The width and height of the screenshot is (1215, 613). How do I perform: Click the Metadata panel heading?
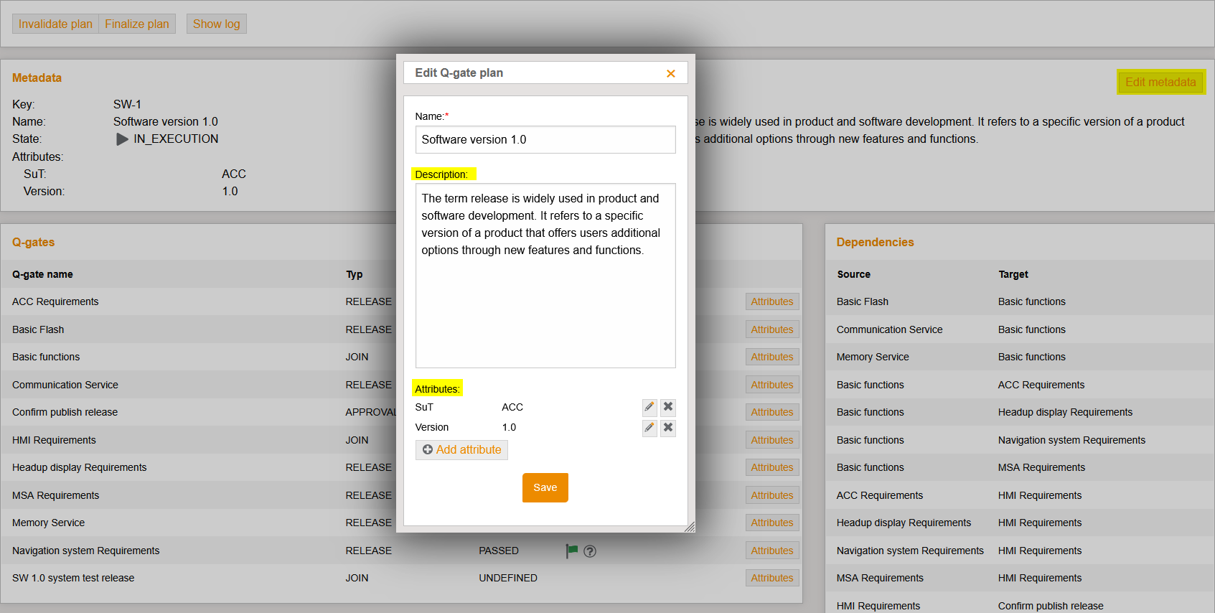[37, 78]
